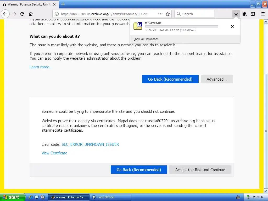Click the page scrollbar down arrow
The width and height of the screenshot is (268, 201).
tap(266, 191)
